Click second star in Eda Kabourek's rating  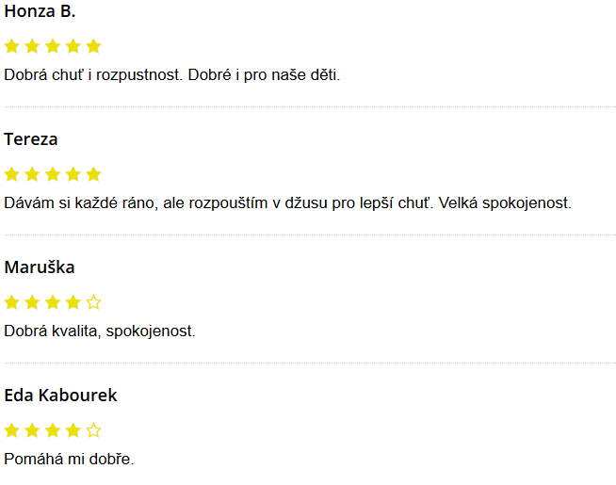32,430
